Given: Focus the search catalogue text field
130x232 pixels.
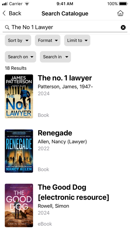Looking at the screenshot, I should pos(65,27).
